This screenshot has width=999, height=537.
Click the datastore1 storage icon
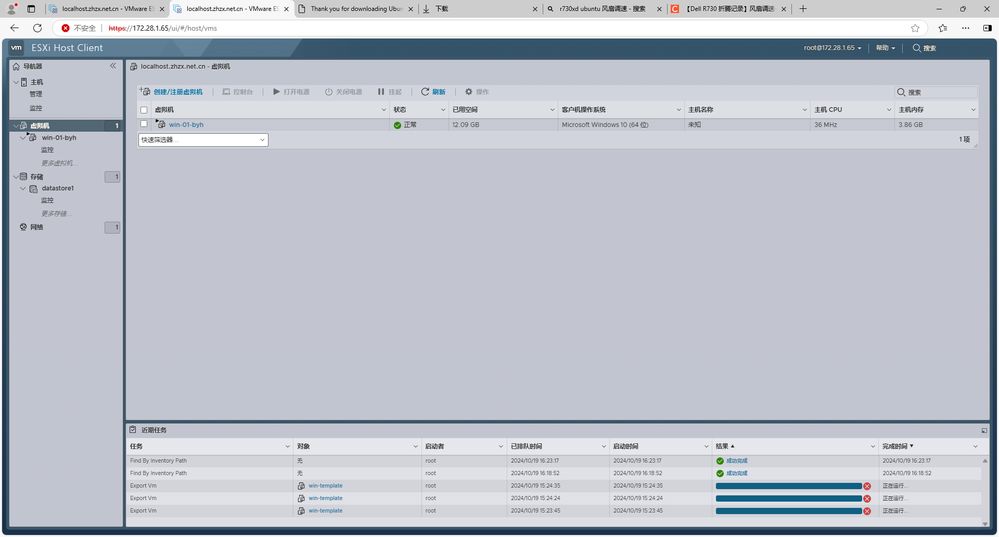point(34,188)
